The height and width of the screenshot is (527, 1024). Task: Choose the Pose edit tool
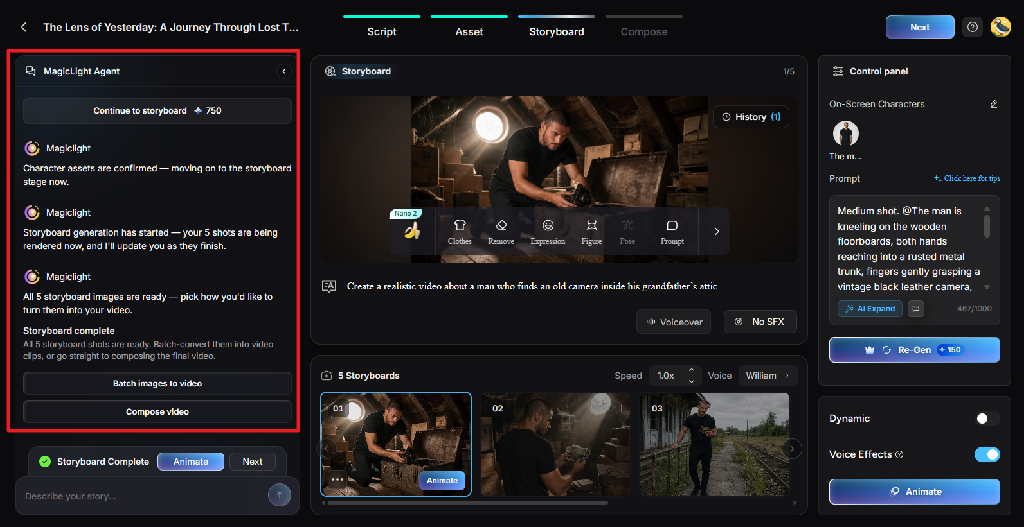pos(627,232)
